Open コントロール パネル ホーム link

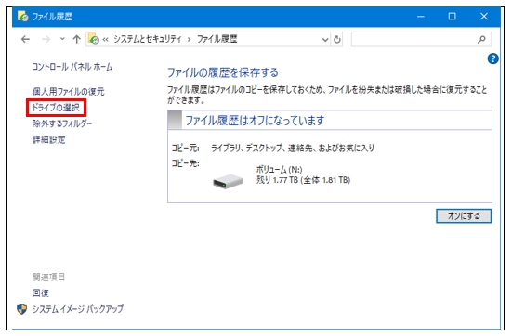pos(72,67)
